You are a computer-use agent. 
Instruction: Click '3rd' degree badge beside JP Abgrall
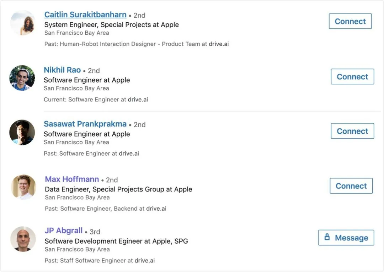coord(95,232)
